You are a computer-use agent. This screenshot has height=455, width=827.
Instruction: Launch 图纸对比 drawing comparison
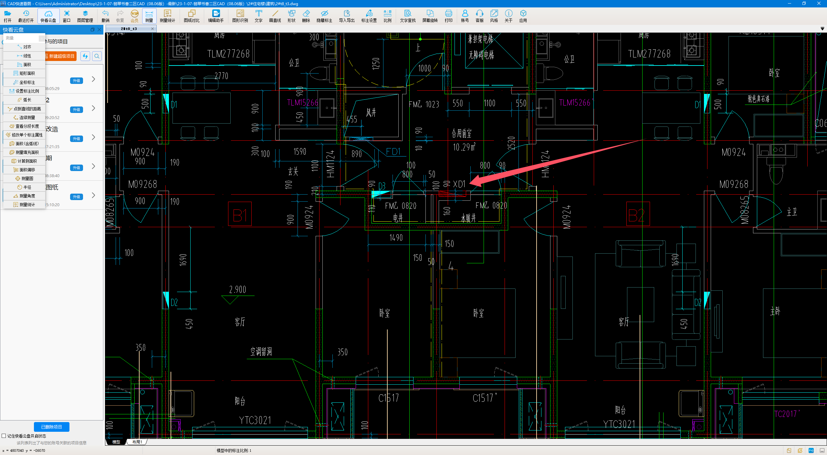click(x=192, y=16)
